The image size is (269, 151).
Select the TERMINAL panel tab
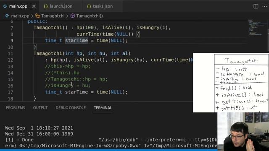(103, 108)
